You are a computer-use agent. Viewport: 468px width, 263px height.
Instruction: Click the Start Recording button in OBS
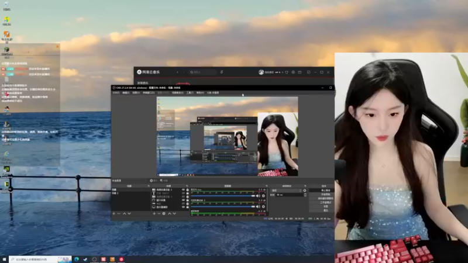click(322, 195)
